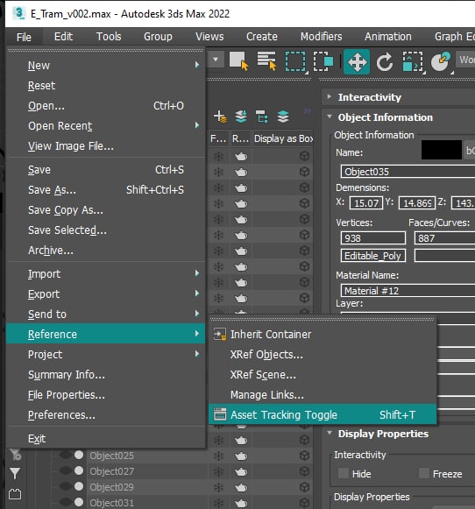
Task: Click the Editable_Poly type field
Action: 373,256
